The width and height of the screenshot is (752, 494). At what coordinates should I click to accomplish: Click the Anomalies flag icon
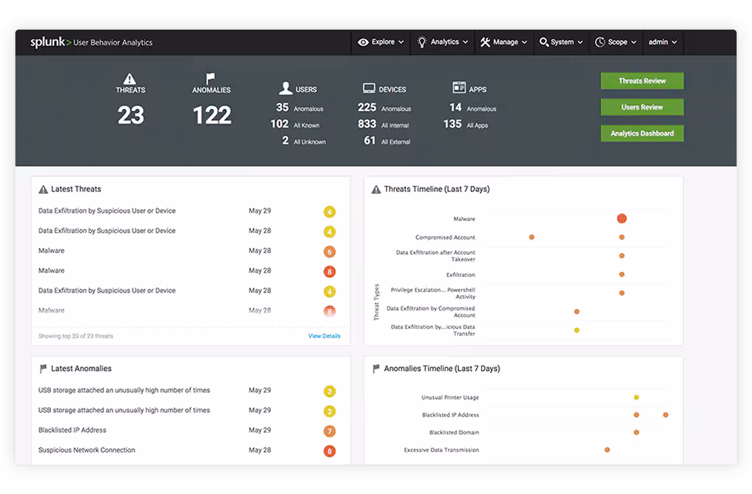(x=211, y=79)
